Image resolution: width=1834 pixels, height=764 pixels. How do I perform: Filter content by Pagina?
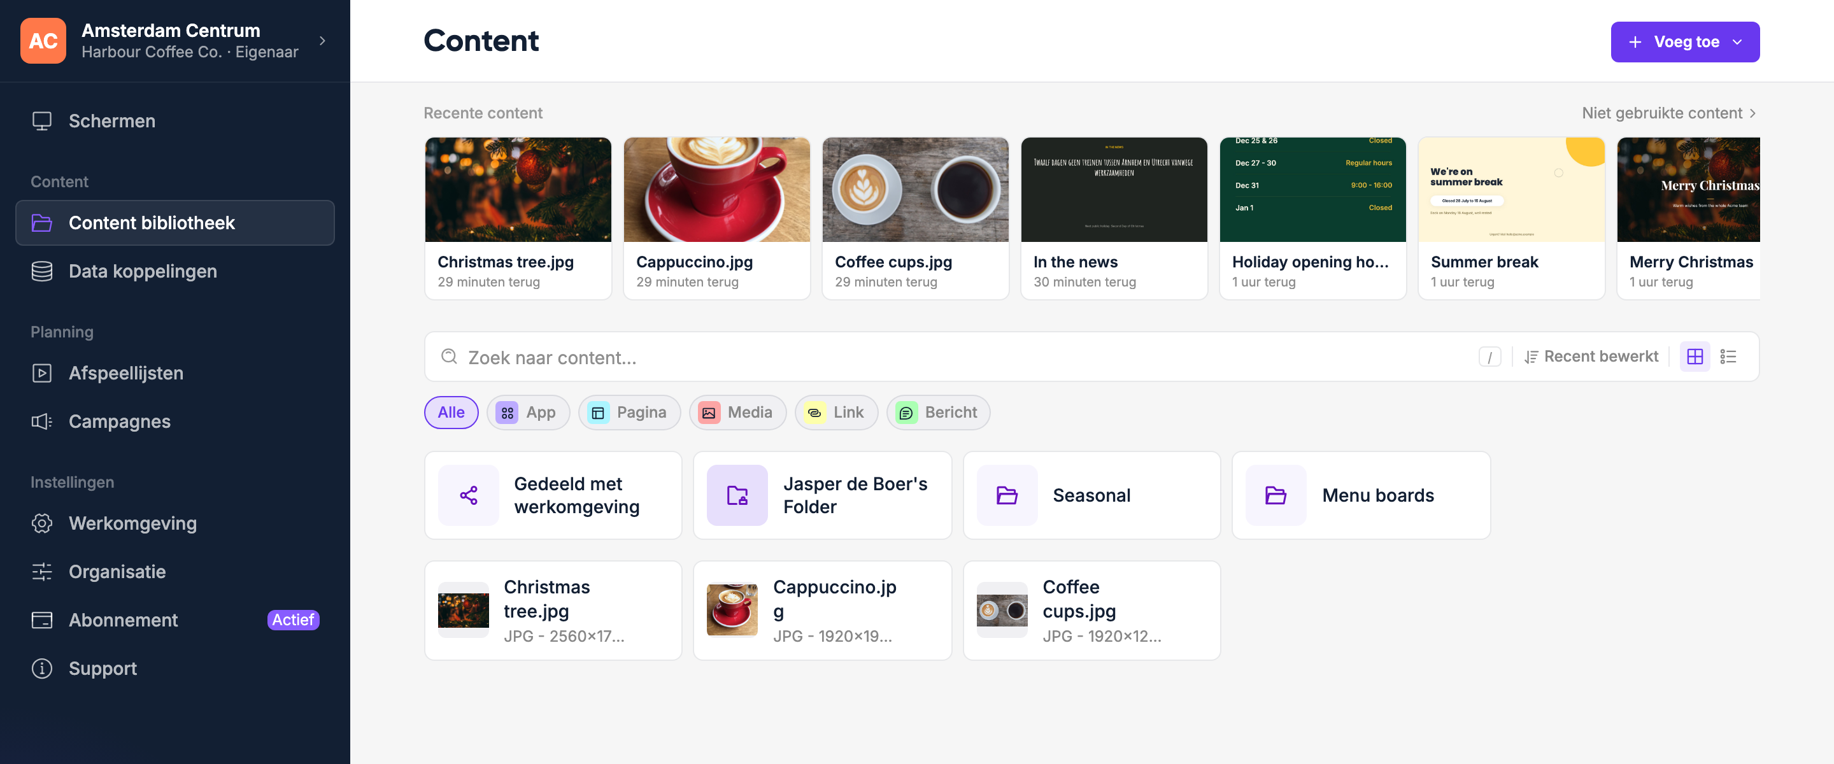(x=629, y=413)
